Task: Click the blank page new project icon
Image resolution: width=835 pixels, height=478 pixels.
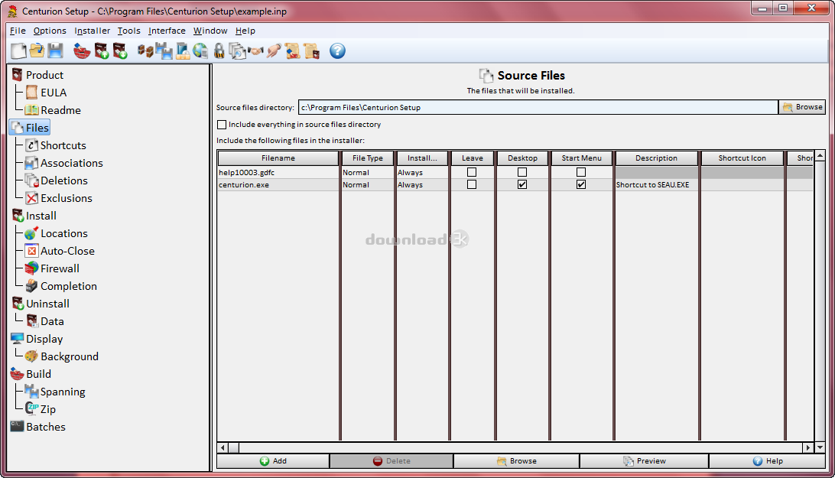Action: point(18,51)
